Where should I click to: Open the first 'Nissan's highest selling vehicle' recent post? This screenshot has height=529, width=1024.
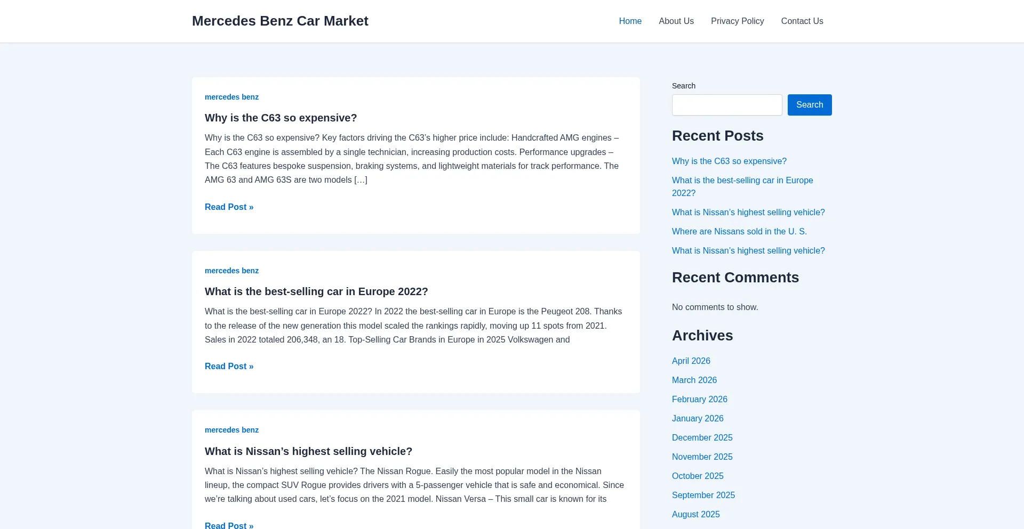click(x=748, y=212)
